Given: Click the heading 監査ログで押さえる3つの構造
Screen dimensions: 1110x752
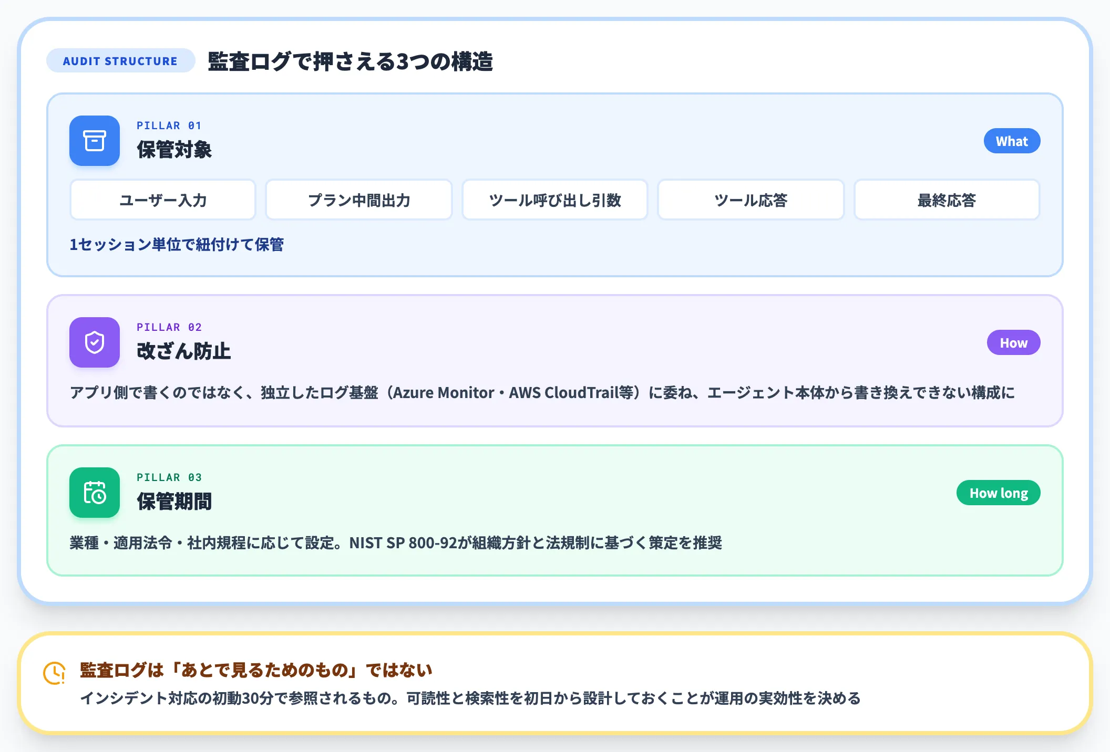Looking at the screenshot, I should (x=351, y=61).
